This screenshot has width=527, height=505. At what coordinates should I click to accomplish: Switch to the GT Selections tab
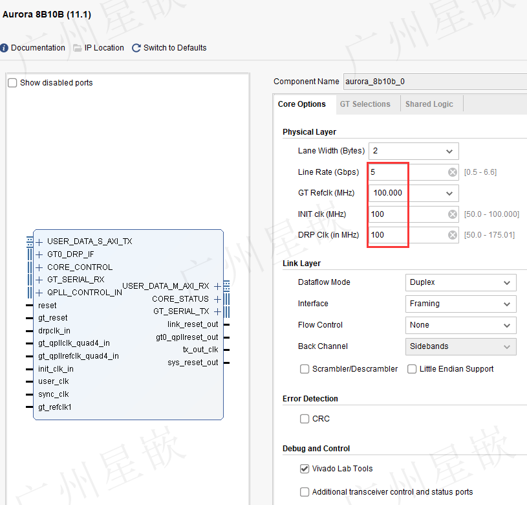coord(365,104)
